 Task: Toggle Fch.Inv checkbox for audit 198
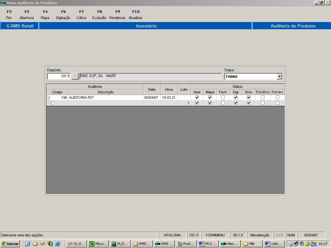point(278,97)
